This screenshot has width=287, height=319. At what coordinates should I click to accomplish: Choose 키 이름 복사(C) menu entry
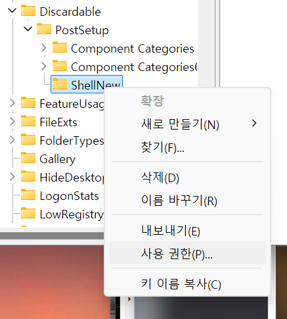(x=187, y=283)
